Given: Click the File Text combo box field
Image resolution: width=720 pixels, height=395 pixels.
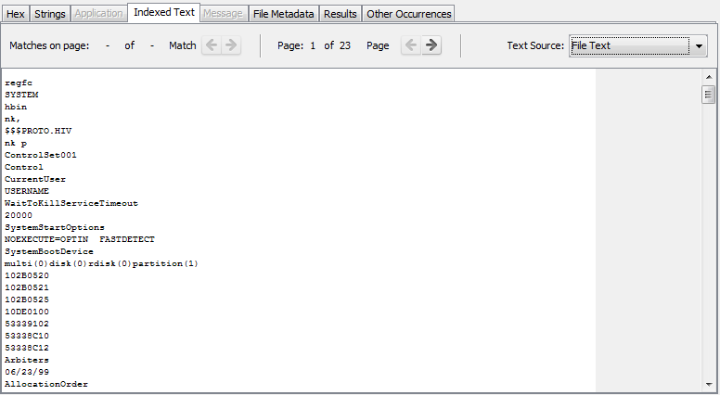Looking at the screenshot, I should [628, 45].
